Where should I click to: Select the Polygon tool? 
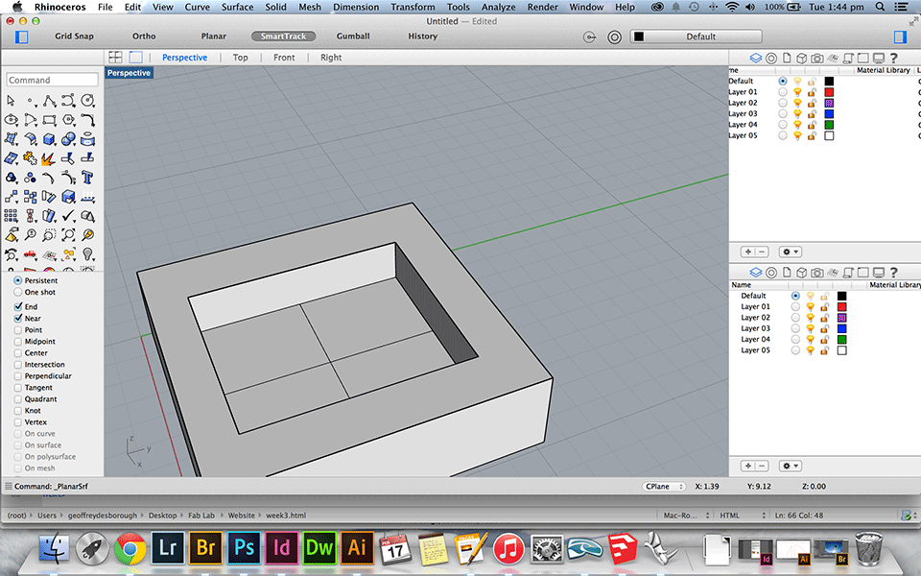pos(69,120)
